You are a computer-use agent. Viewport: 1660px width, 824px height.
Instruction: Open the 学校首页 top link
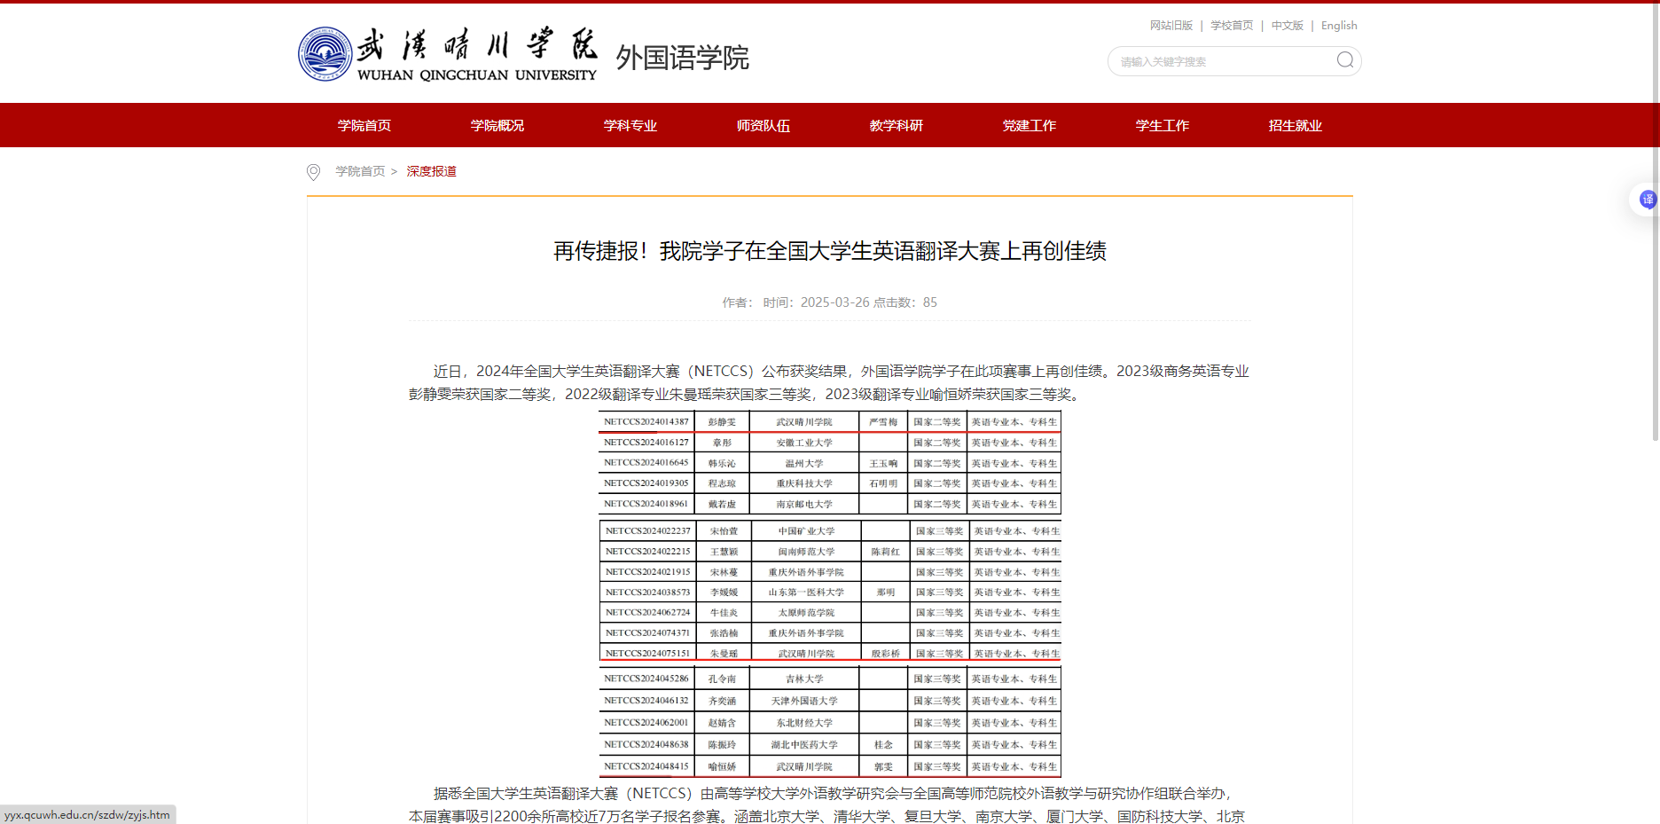pyautogui.click(x=1232, y=26)
